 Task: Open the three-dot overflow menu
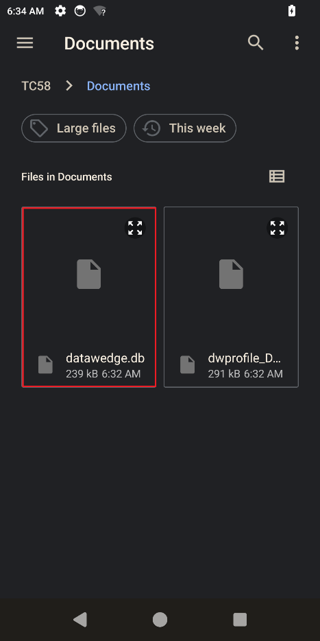pos(297,43)
